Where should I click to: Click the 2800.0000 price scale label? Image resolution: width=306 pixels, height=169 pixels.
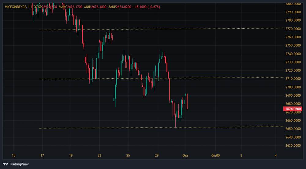(x=293, y=4)
